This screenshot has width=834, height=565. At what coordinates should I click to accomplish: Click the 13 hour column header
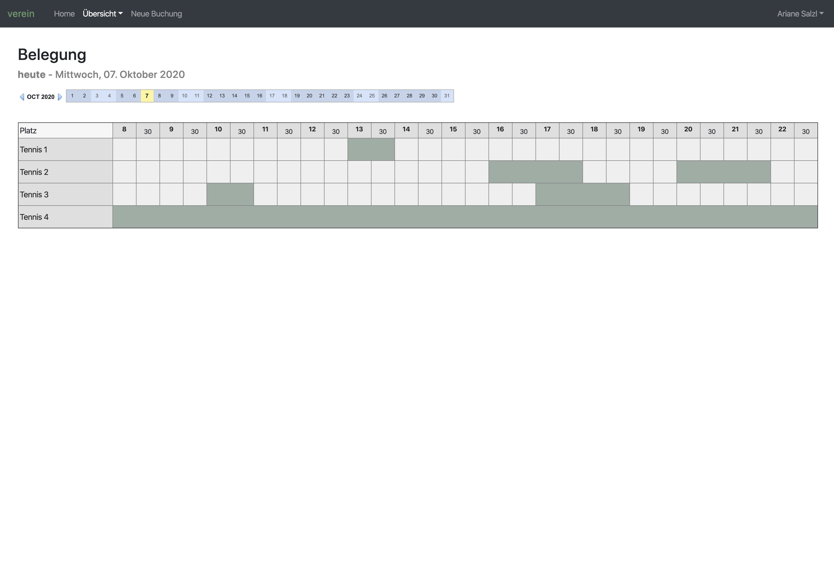(x=359, y=130)
